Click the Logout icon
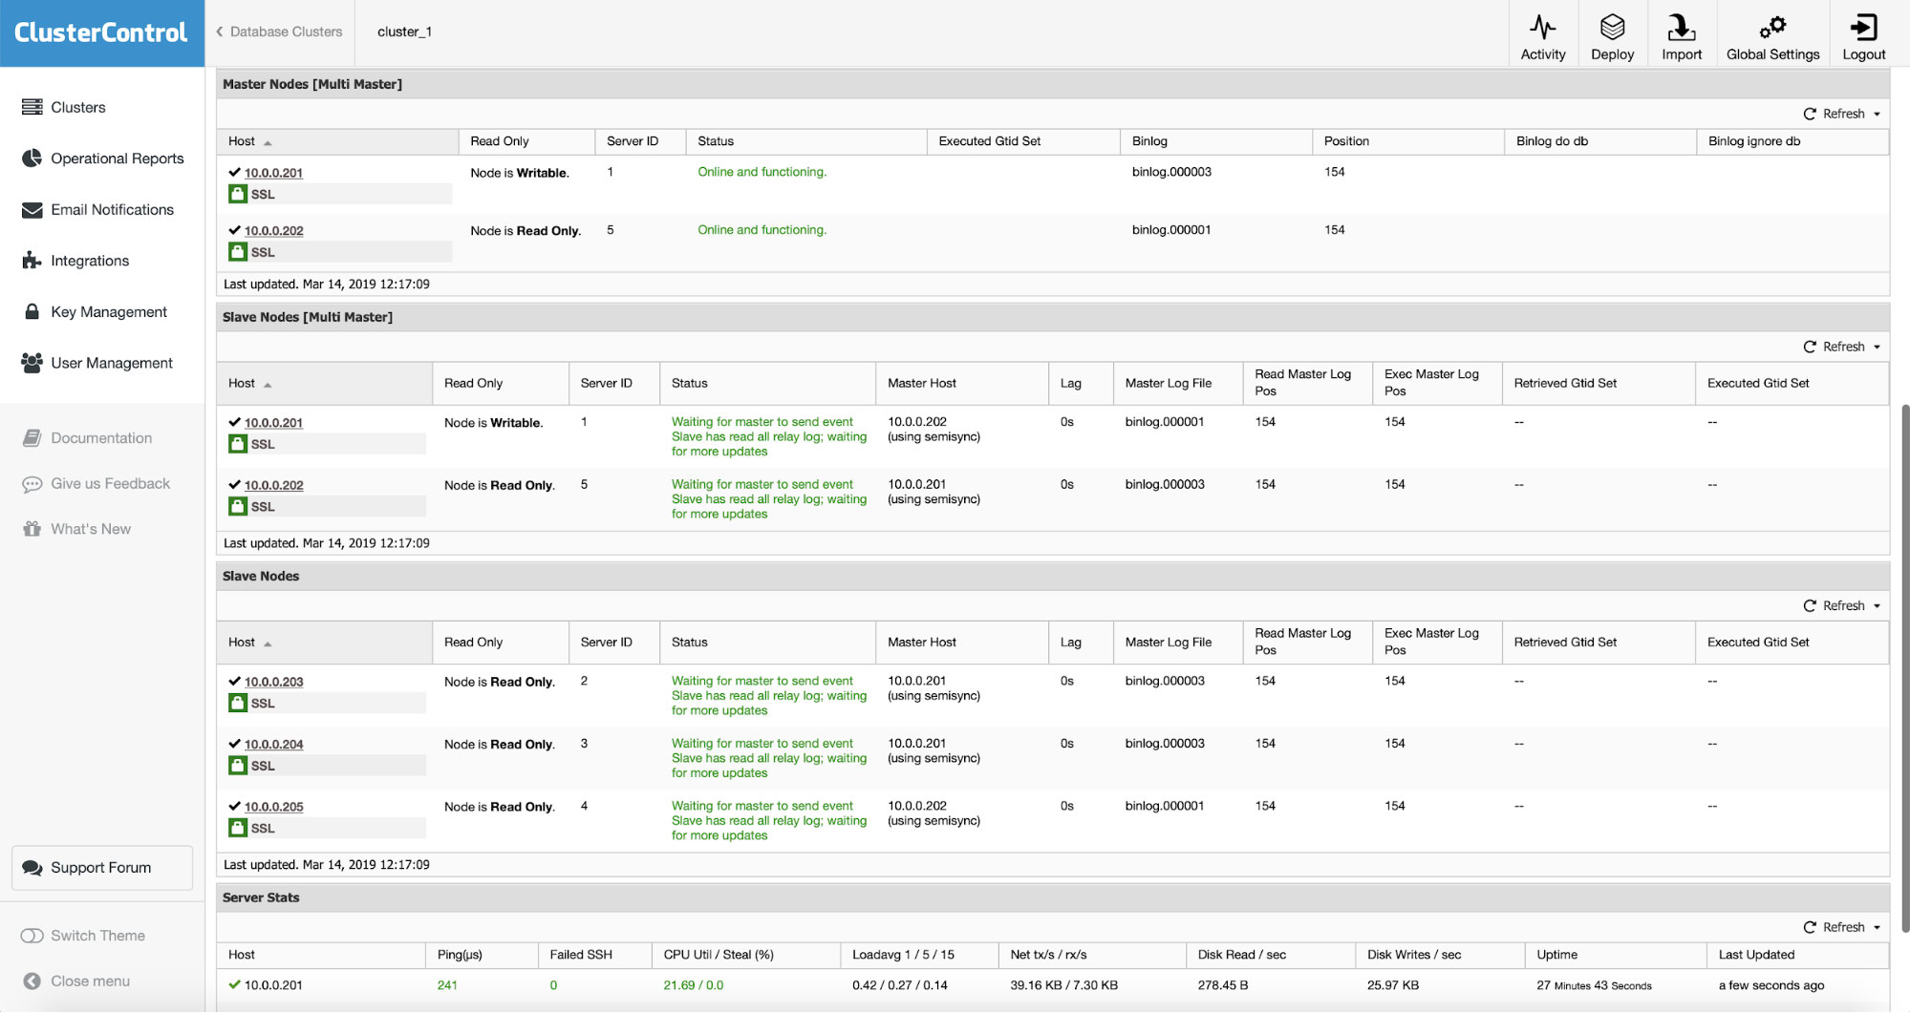 coord(1863,27)
